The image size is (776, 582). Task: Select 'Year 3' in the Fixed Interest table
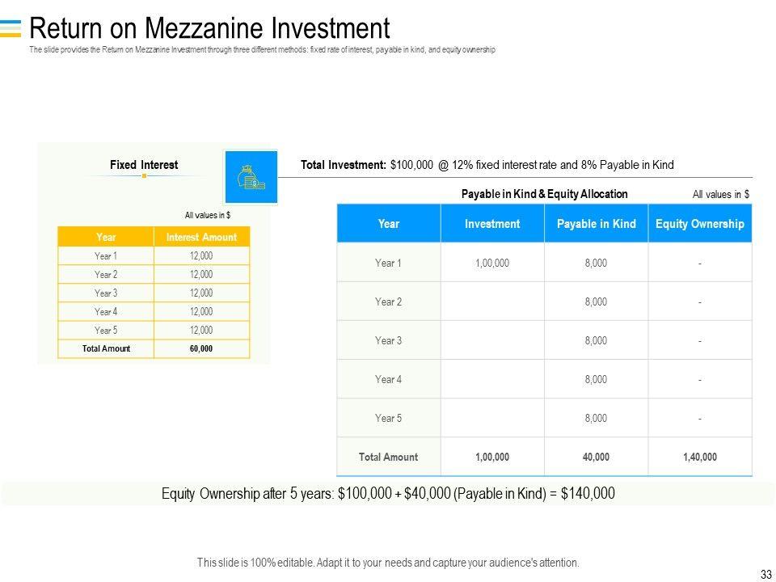(x=106, y=293)
